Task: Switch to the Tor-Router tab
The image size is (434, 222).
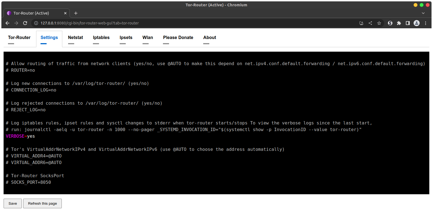Action: [x=19, y=38]
